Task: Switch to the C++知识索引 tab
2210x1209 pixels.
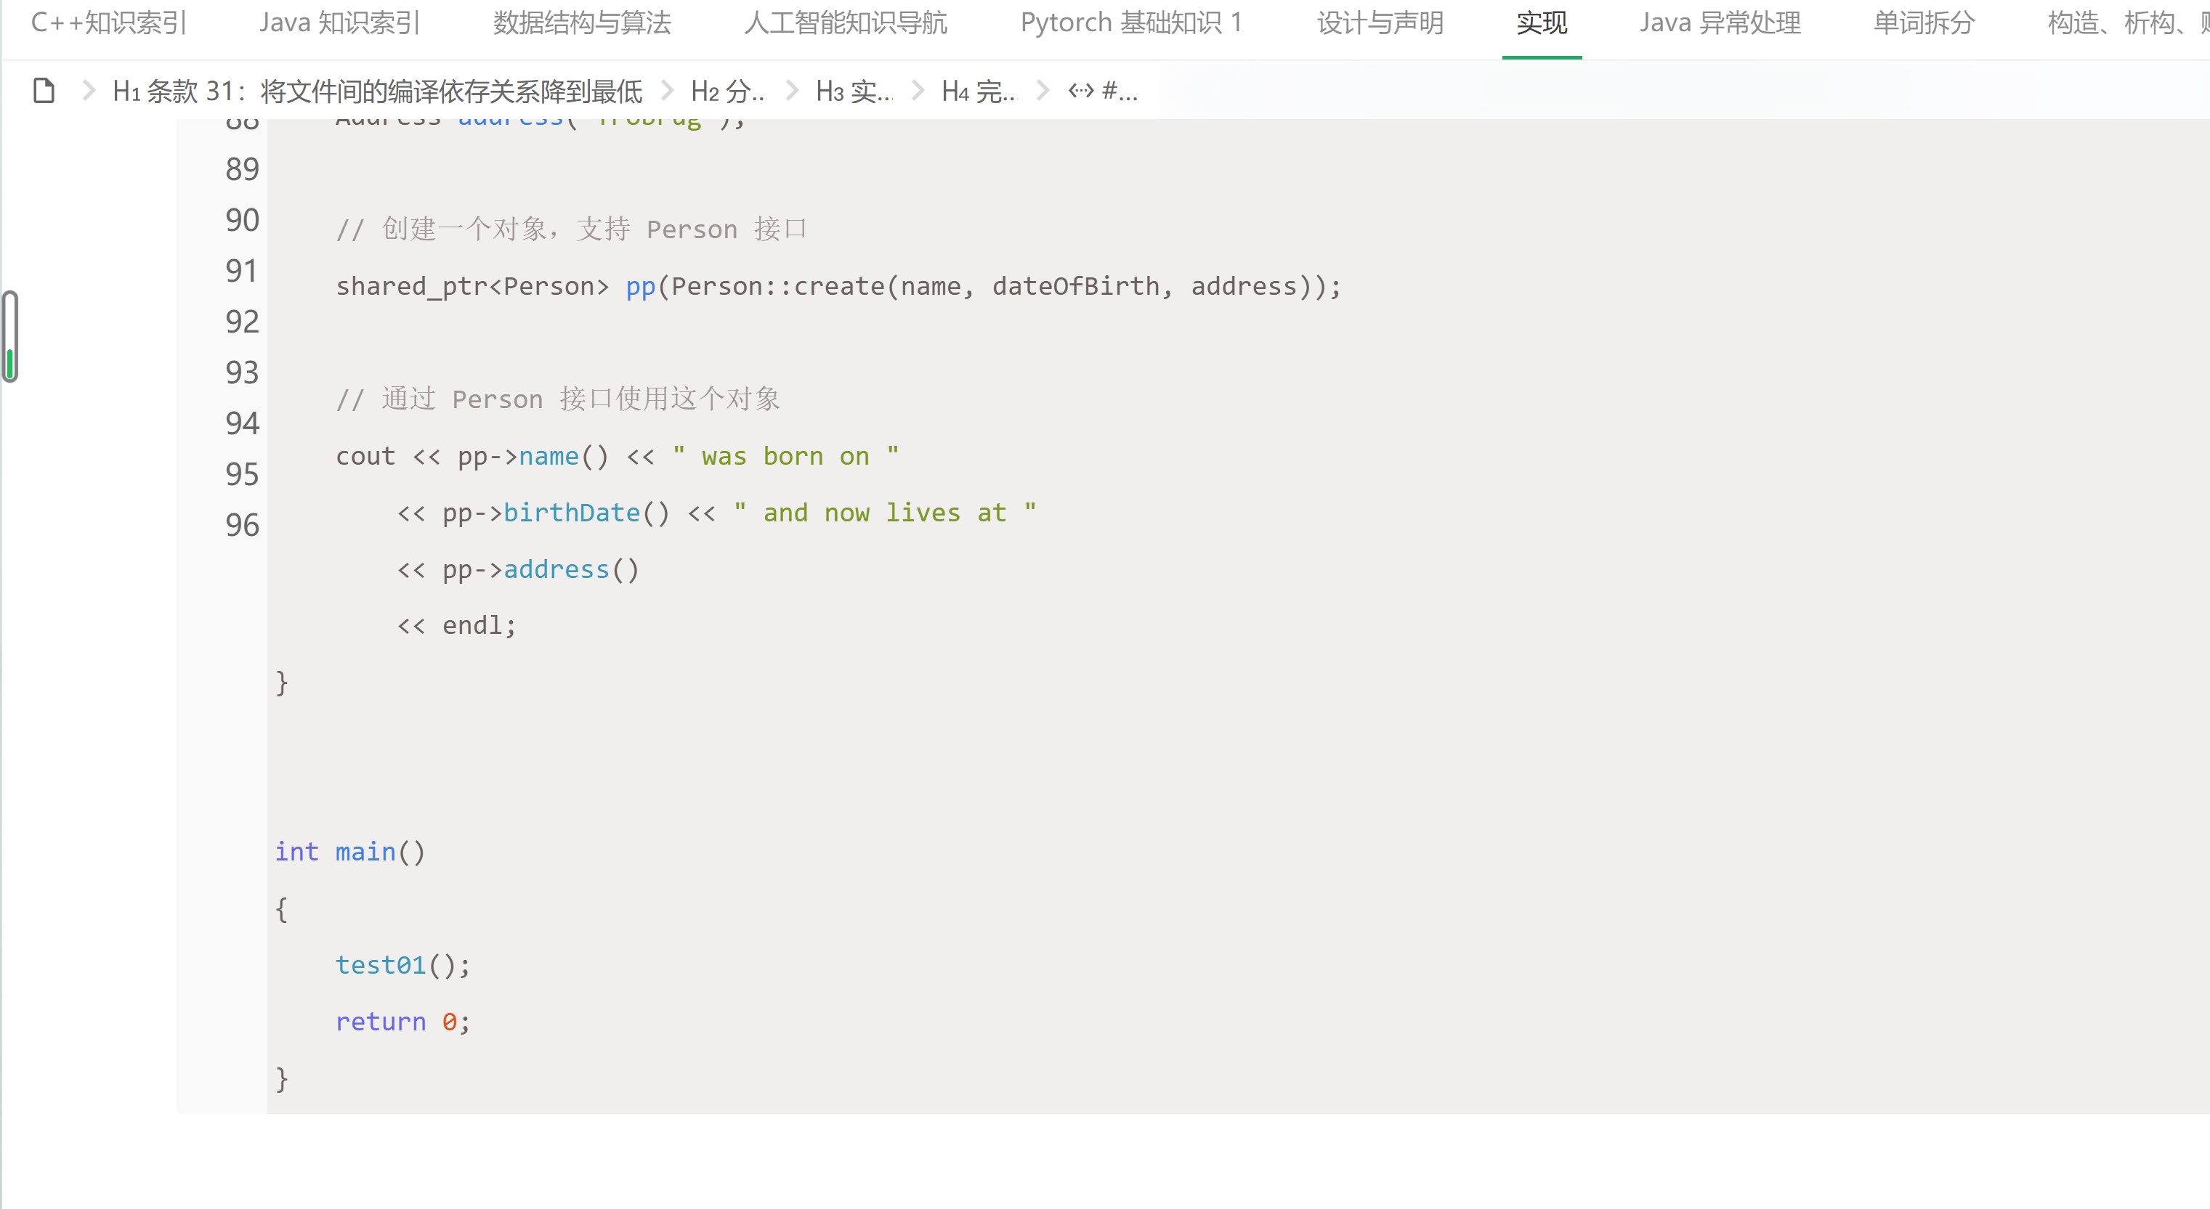Action: [109, 23]
